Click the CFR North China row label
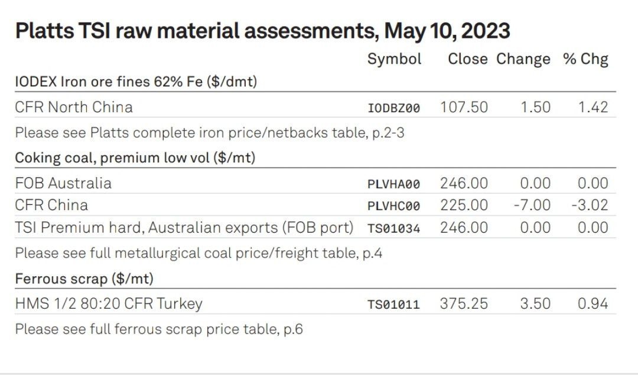The width and height of the screenshot is (638, 379). coord(74,107)
